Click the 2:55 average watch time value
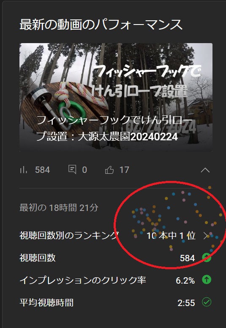The image size is (226, 328). coord(186,303)
